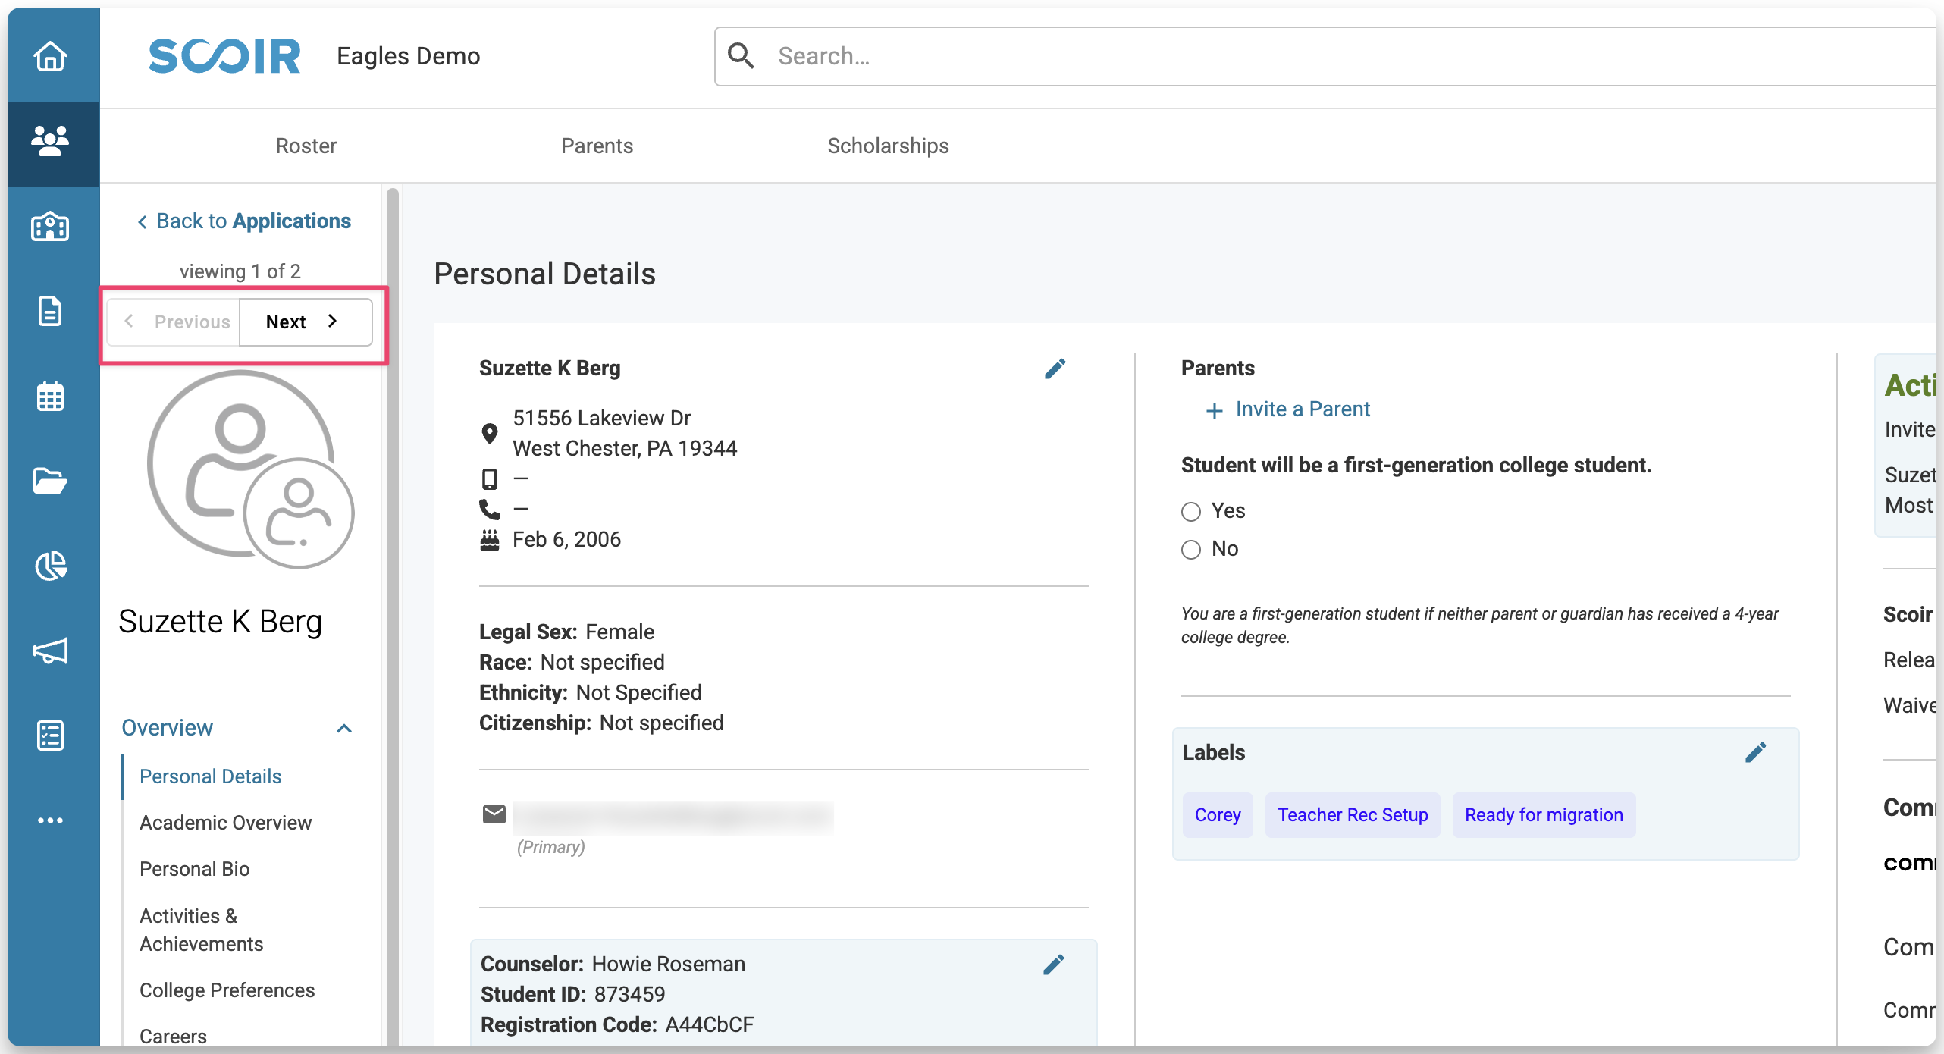The height and width of the screenshot is (1054, 1944).
Task: Click the Search input field
Action: point(1289,56)
